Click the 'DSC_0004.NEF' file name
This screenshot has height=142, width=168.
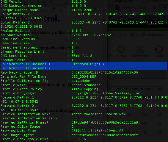84,77
